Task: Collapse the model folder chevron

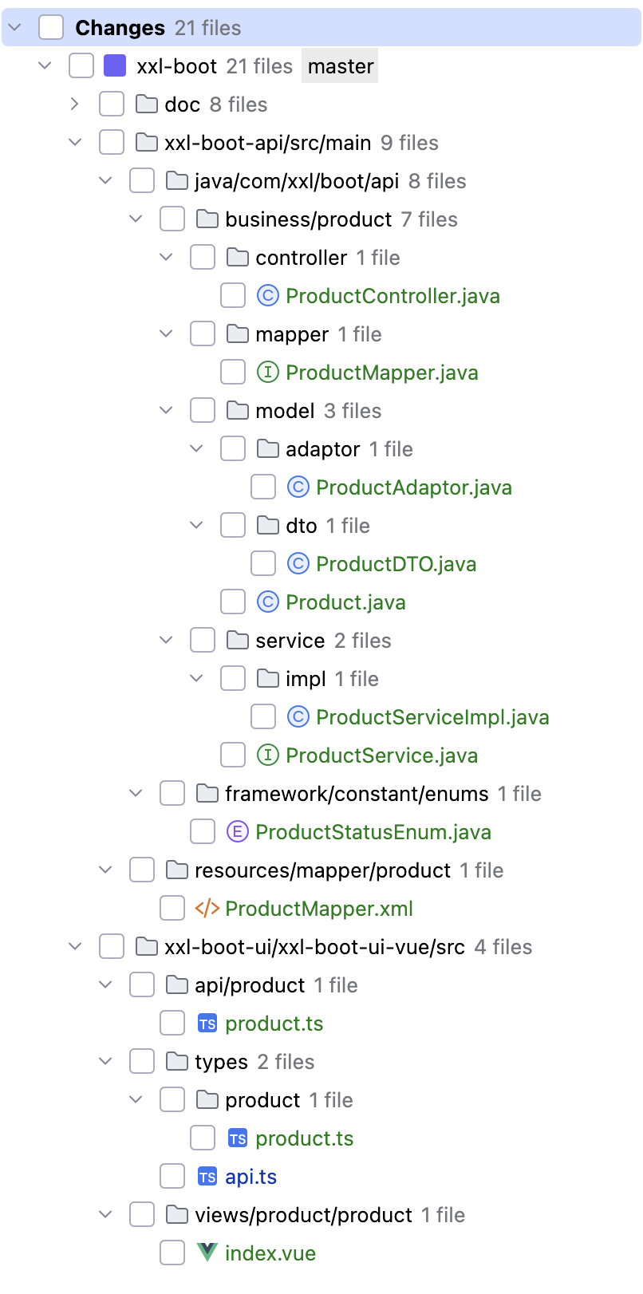Action: pos(167,411)
